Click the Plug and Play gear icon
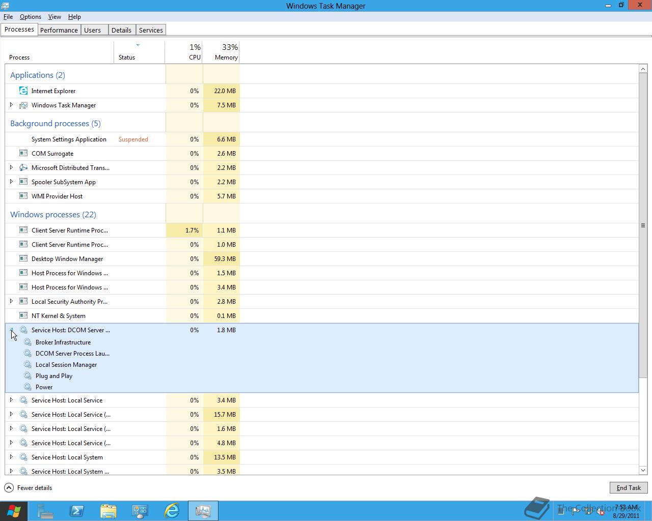 tap(28, 375)
